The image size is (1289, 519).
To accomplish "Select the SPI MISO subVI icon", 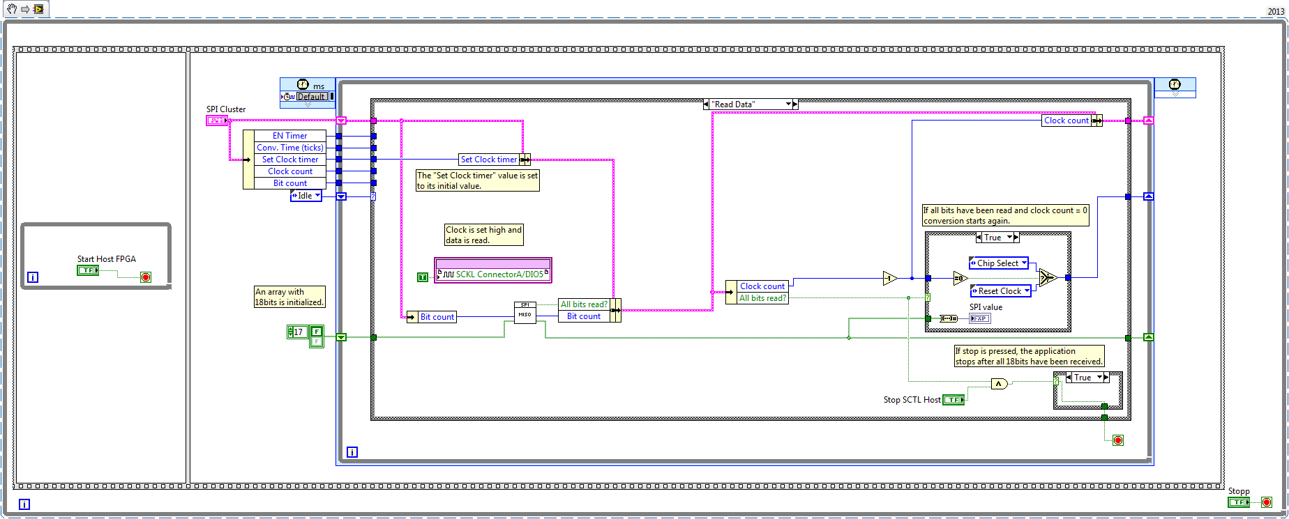I will (x=525, y=312).
